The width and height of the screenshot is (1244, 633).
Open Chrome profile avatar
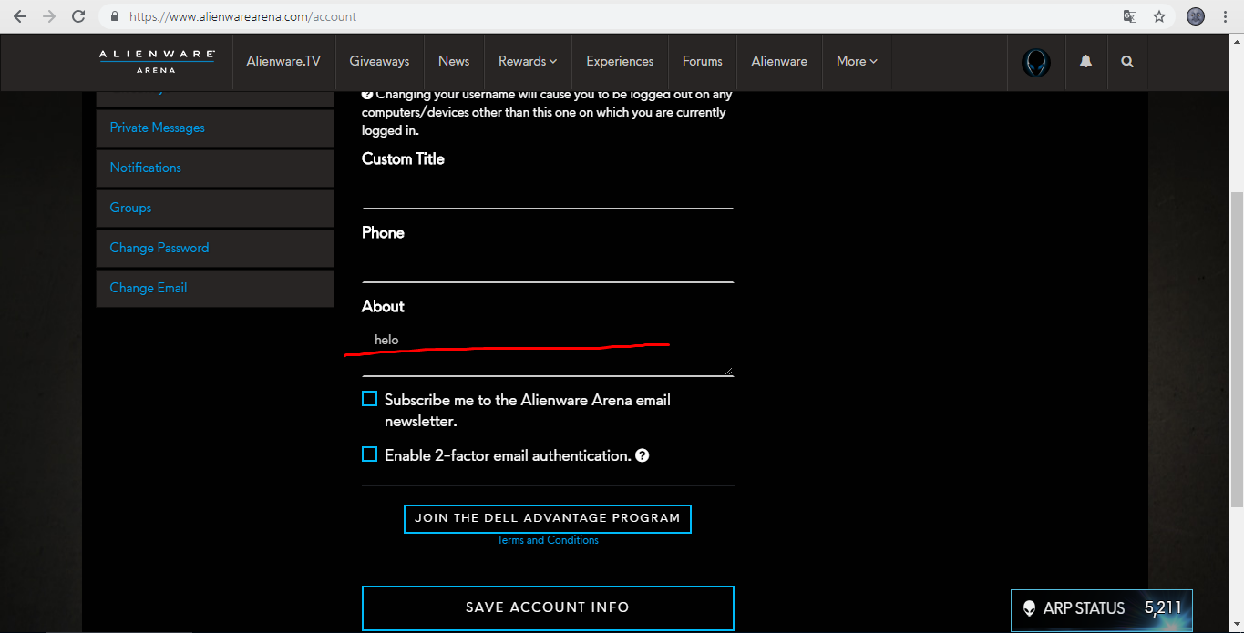(1196, 16)
